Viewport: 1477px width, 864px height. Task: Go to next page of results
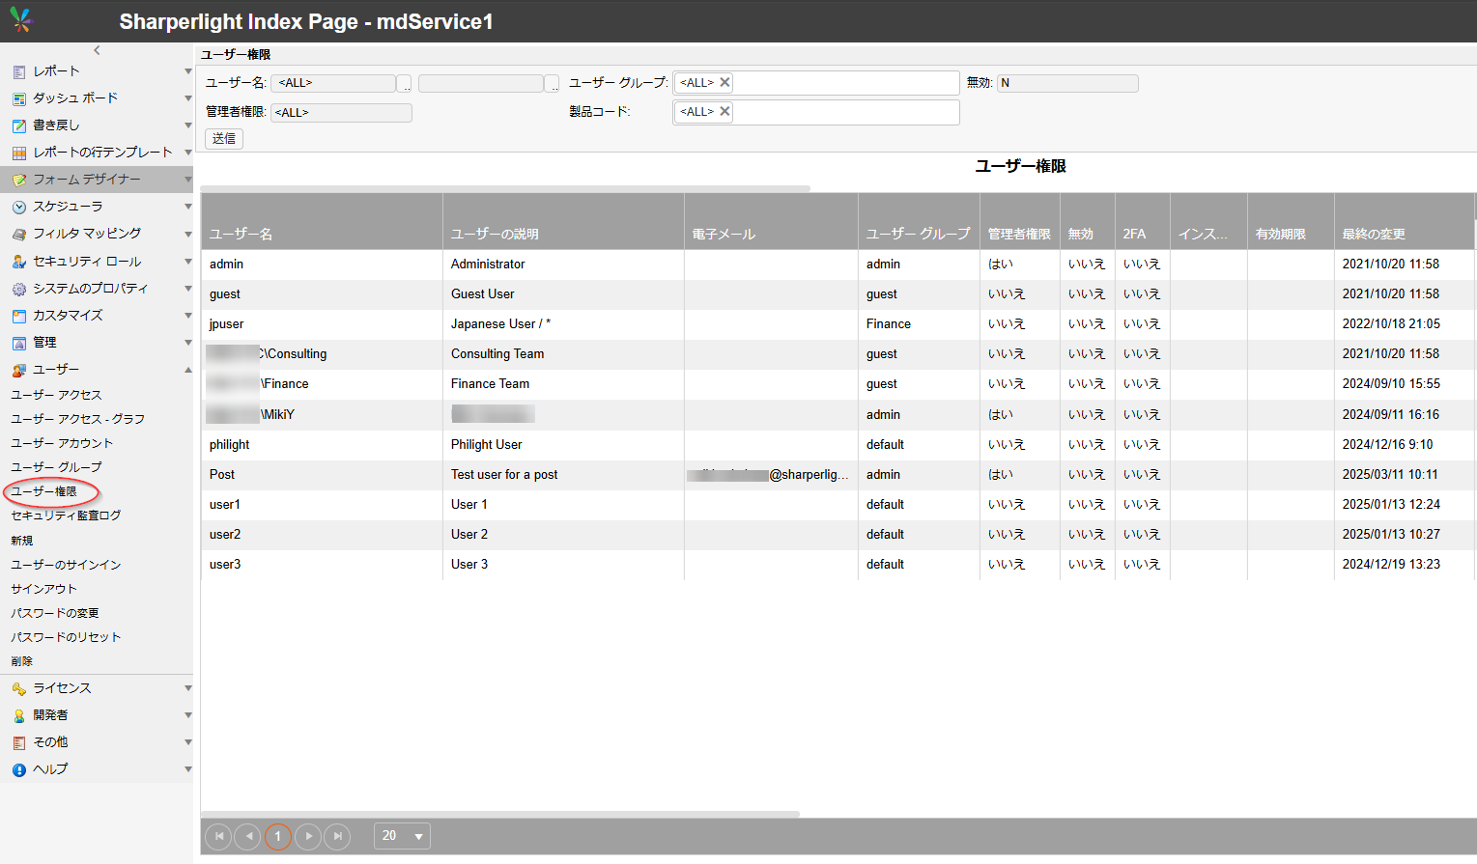[x=308, y=836]
